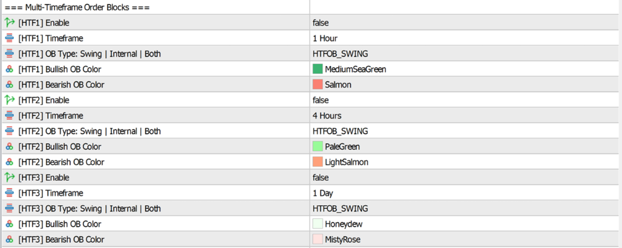Select the [HTF3] Timeframe parameter row label

click(x=51, y=193)
